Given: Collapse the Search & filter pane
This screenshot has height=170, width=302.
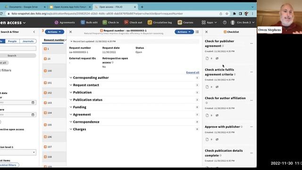Looking at the screenshot, I should pyautogui.click(x=34, y=32).
